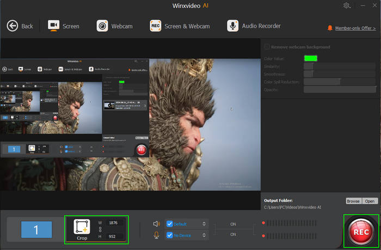Adjust the Smoothness slider
Image resolution: width=381 pixels, height=250 pixels.
[340, 74]
